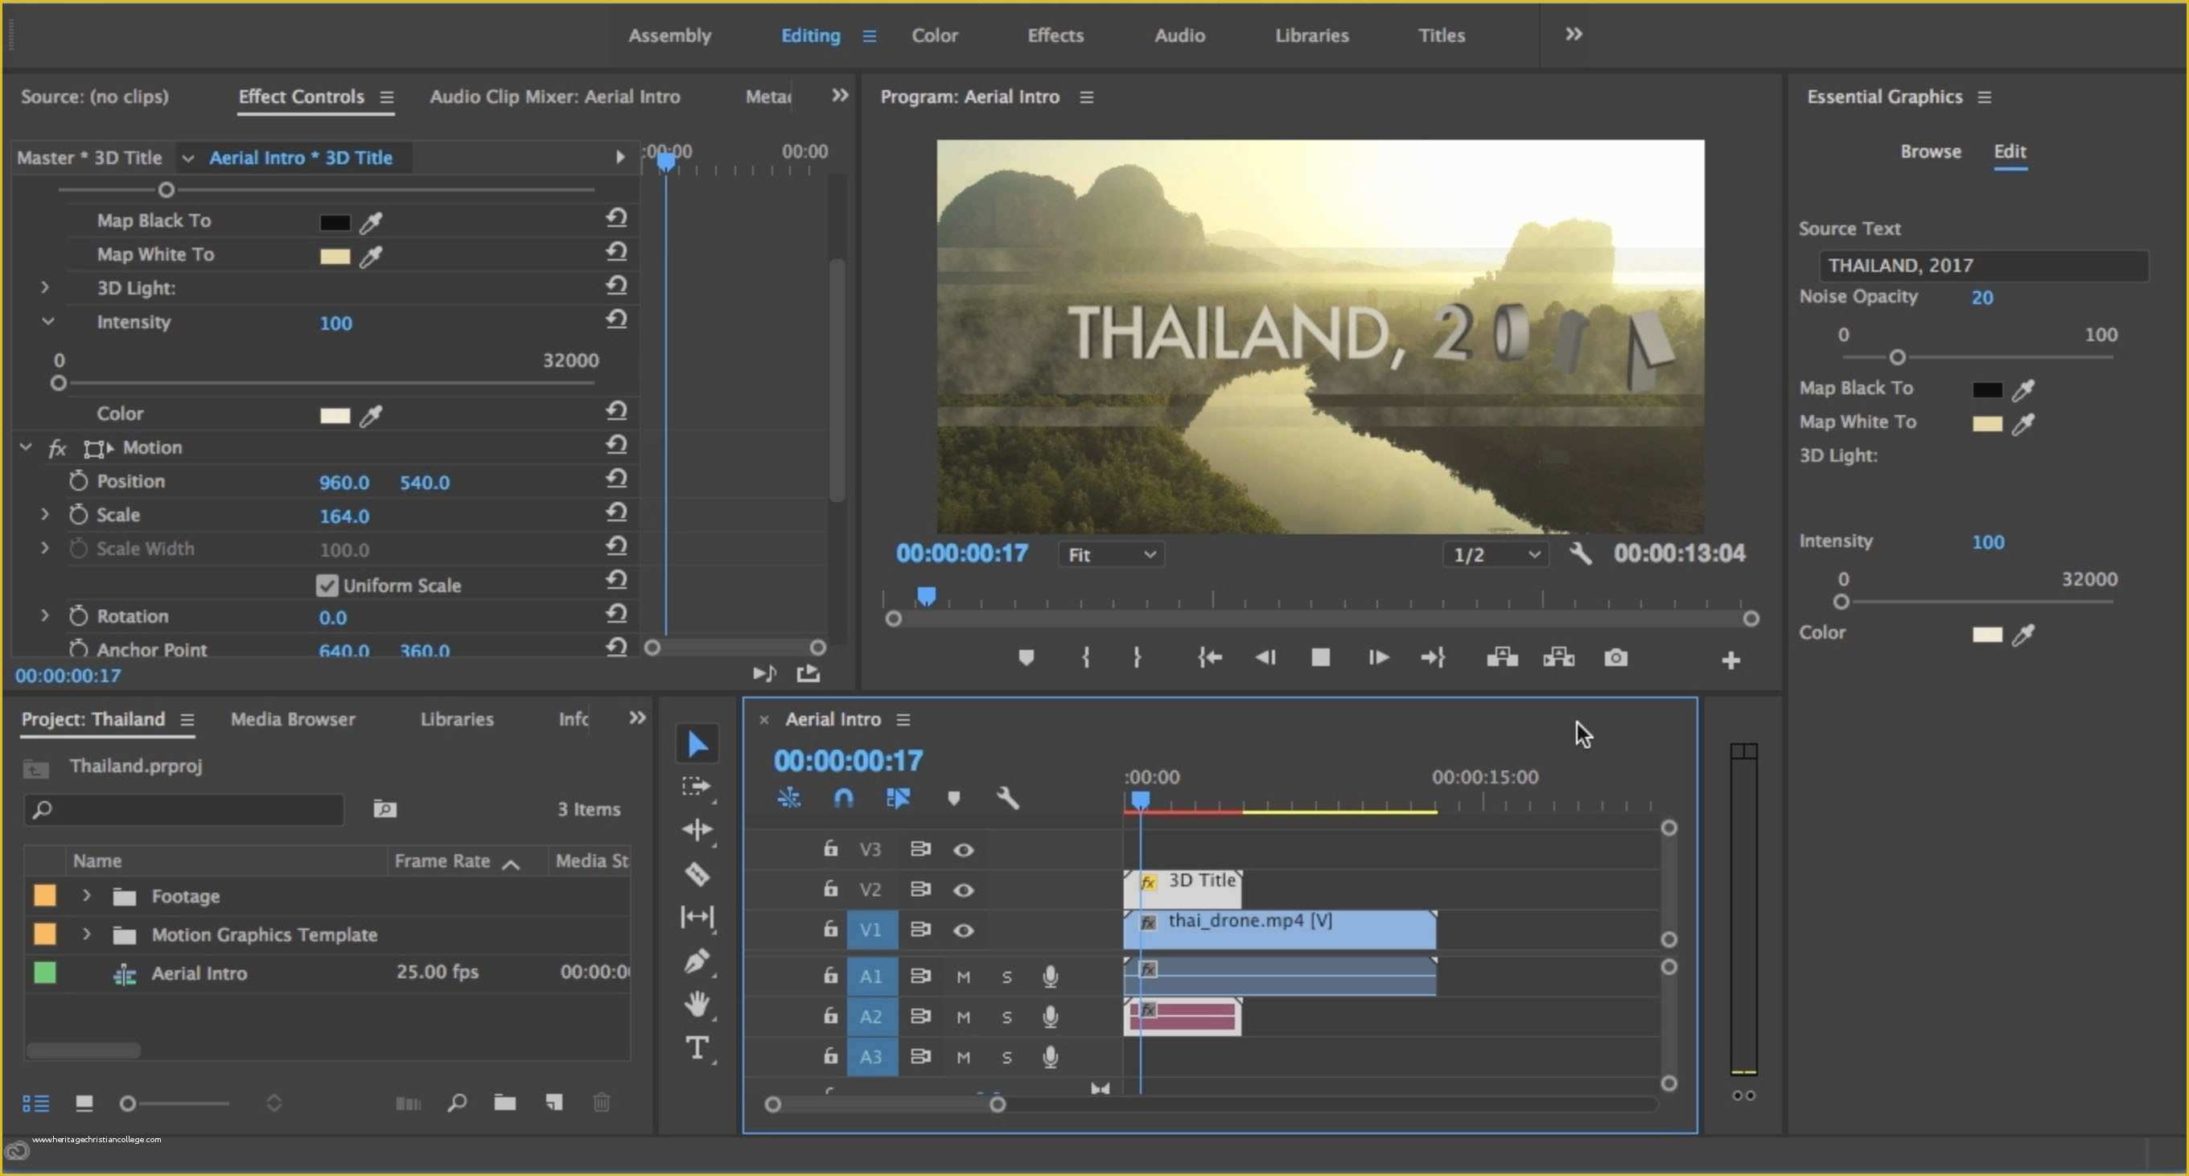
Task: Expand the 3D Light effect property
Action: pyautogui.click(x=45, y=286)
